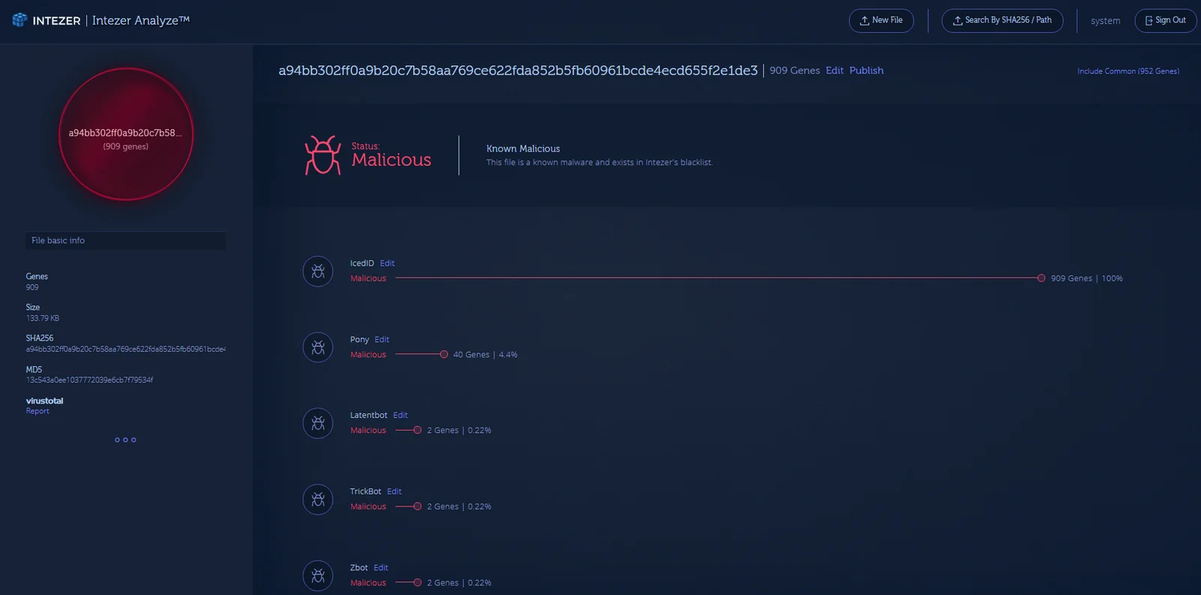Click the Pony malware bug icon
The height and width of the screenshot is (595, 1201).
(318, 347)
